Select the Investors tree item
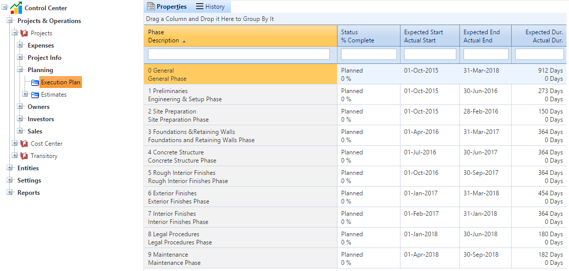Image resolution: width=569 pixels, height=271 pixels. pyautogui.click(x=40, y=119)
